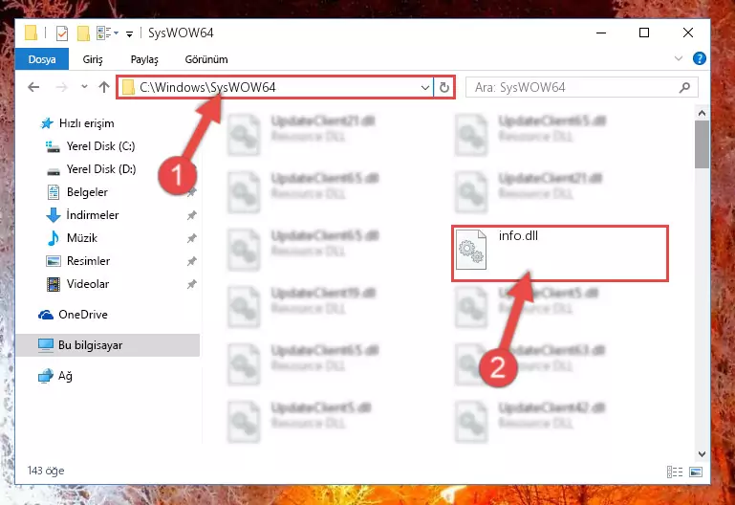Open the Paylaş ribbon tab
Image resolution: width=735 pixels, height=505 pixels.
[144, 59]
